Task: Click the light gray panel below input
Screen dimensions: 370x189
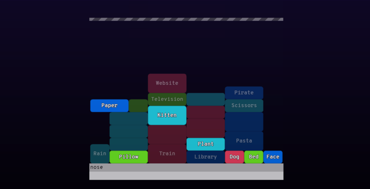Action: [186, 176]
